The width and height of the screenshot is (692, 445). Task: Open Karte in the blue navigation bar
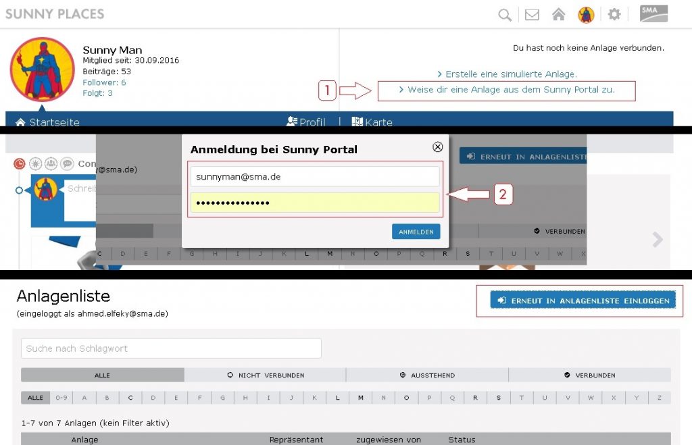tap(372, 122)
